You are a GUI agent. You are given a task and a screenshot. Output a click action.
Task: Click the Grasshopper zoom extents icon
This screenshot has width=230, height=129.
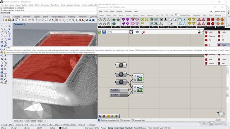point(131,32)
